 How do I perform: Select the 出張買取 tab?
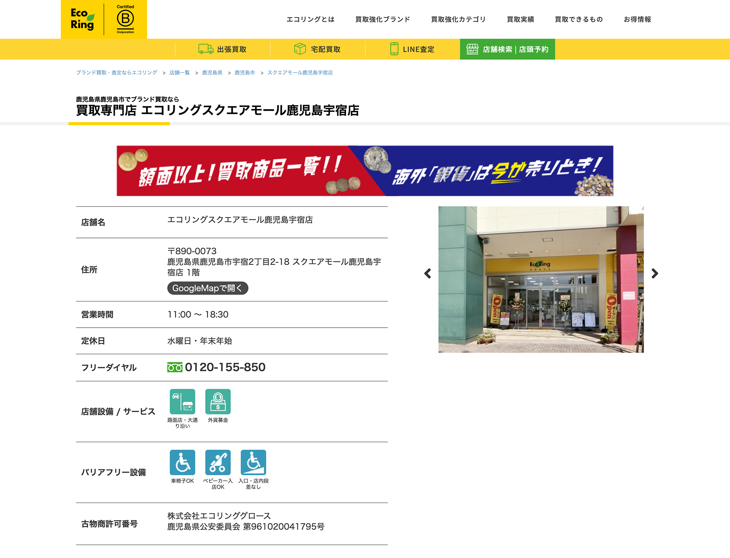click(222, 49)
